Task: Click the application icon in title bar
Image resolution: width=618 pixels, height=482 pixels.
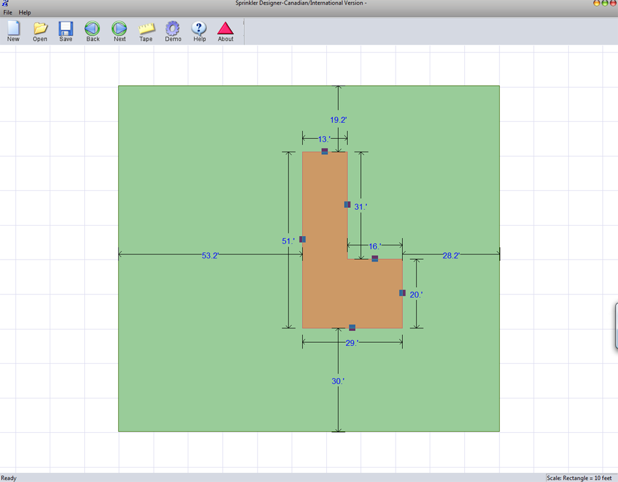Action: [5, 3]
